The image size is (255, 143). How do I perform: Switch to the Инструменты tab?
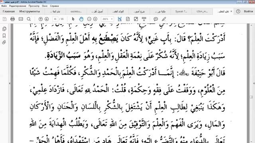[29, 12]
